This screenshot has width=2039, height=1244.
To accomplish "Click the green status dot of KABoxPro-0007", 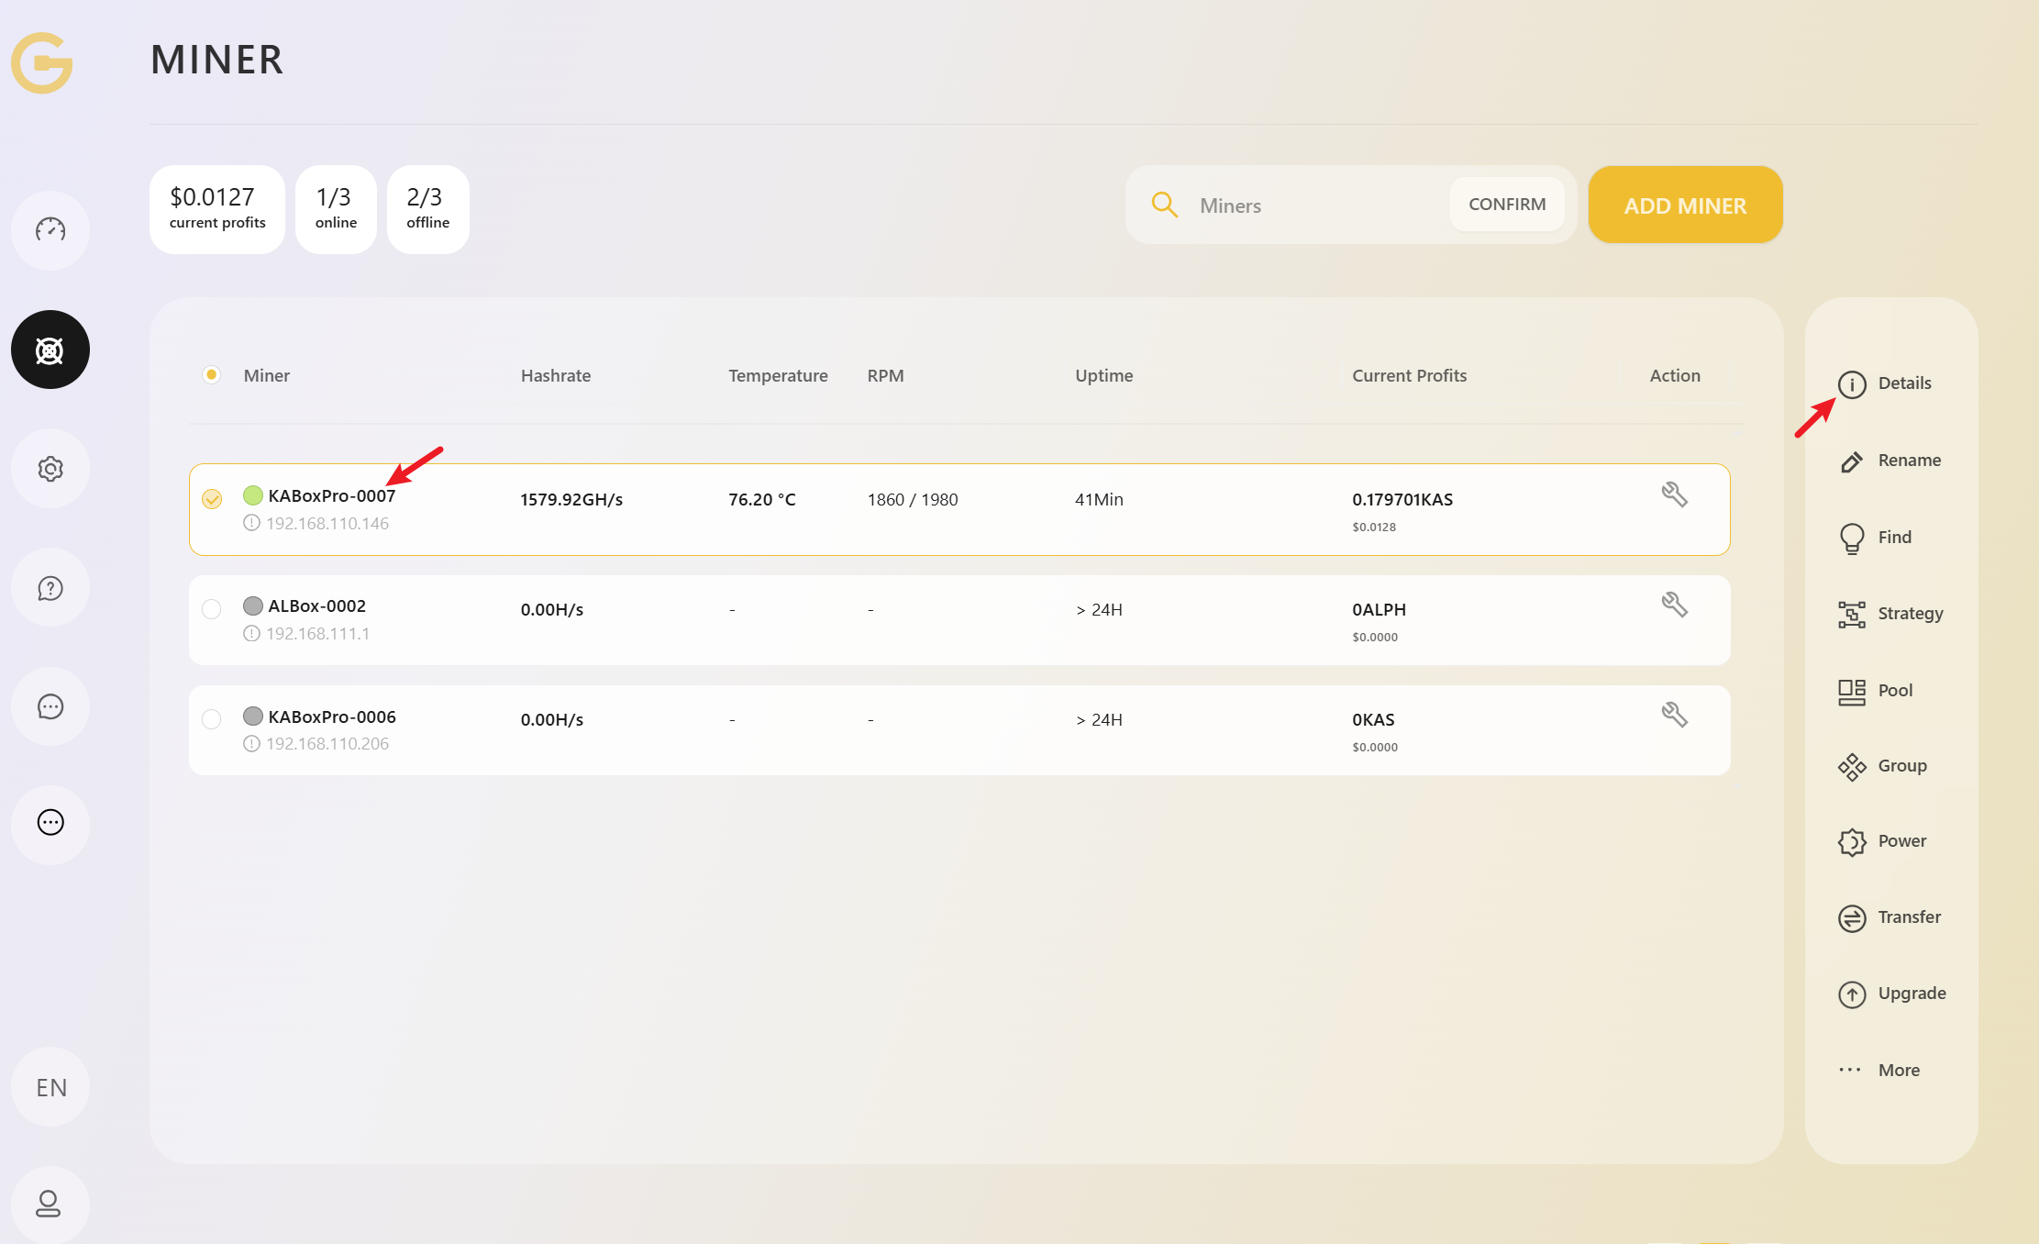I will (253, 495).
